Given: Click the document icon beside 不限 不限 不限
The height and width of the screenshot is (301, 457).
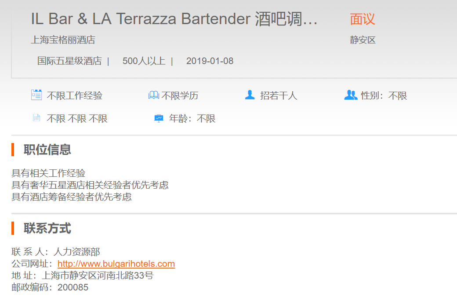Looking at the screenshot, I should click(x=36, y=118).
